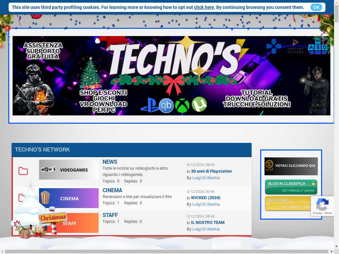Click the WASD keys icon in the banner
The height and width of the screenshot is (254, 339).
(x=318, y=46)
